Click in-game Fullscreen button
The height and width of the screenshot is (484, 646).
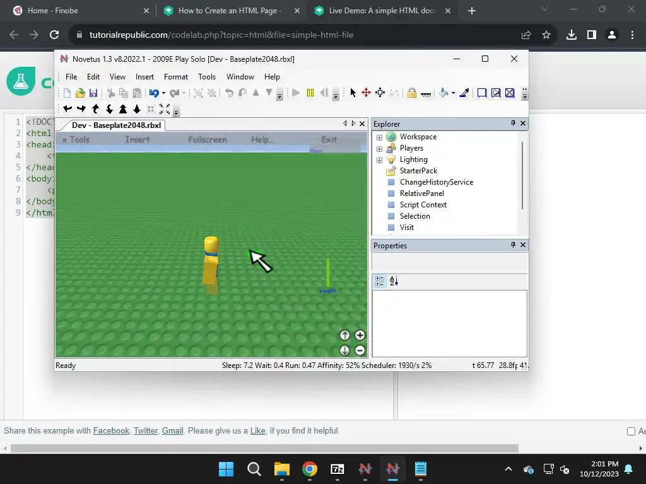point(207,139)
